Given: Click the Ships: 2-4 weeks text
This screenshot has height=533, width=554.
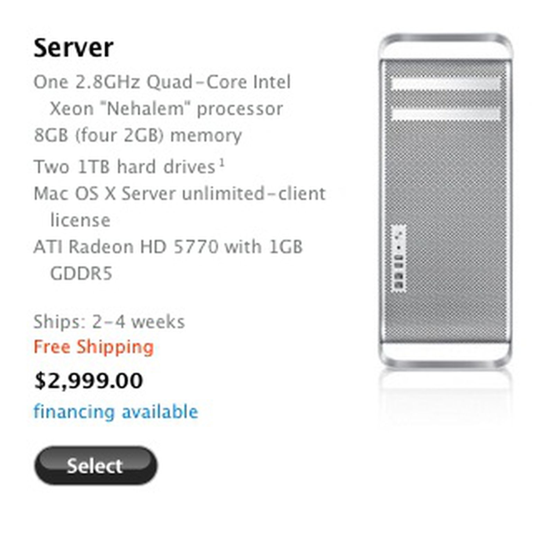Looking at the screenshot, I should (x=109, y=322).
